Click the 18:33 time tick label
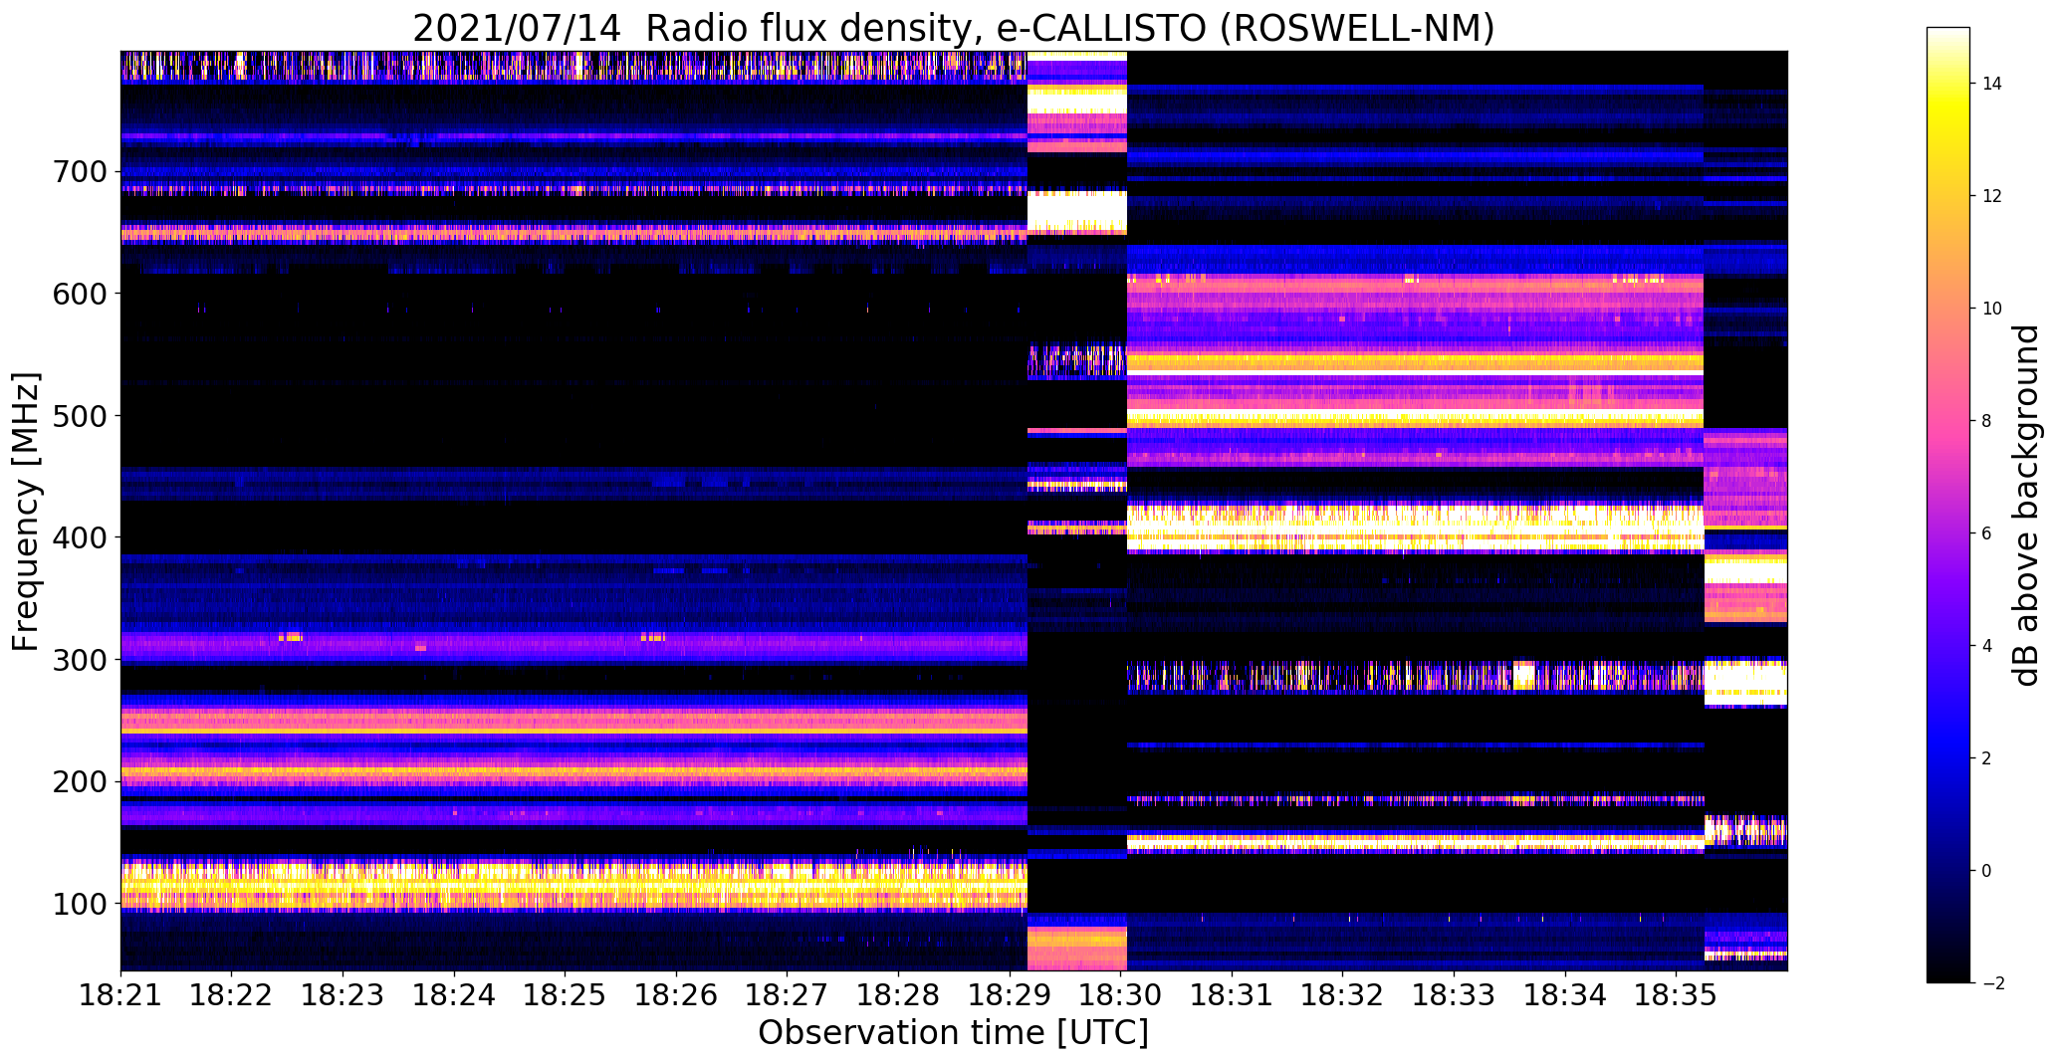The image size is (2057, 1062). pyautogui.click(x=1455, y=995)
